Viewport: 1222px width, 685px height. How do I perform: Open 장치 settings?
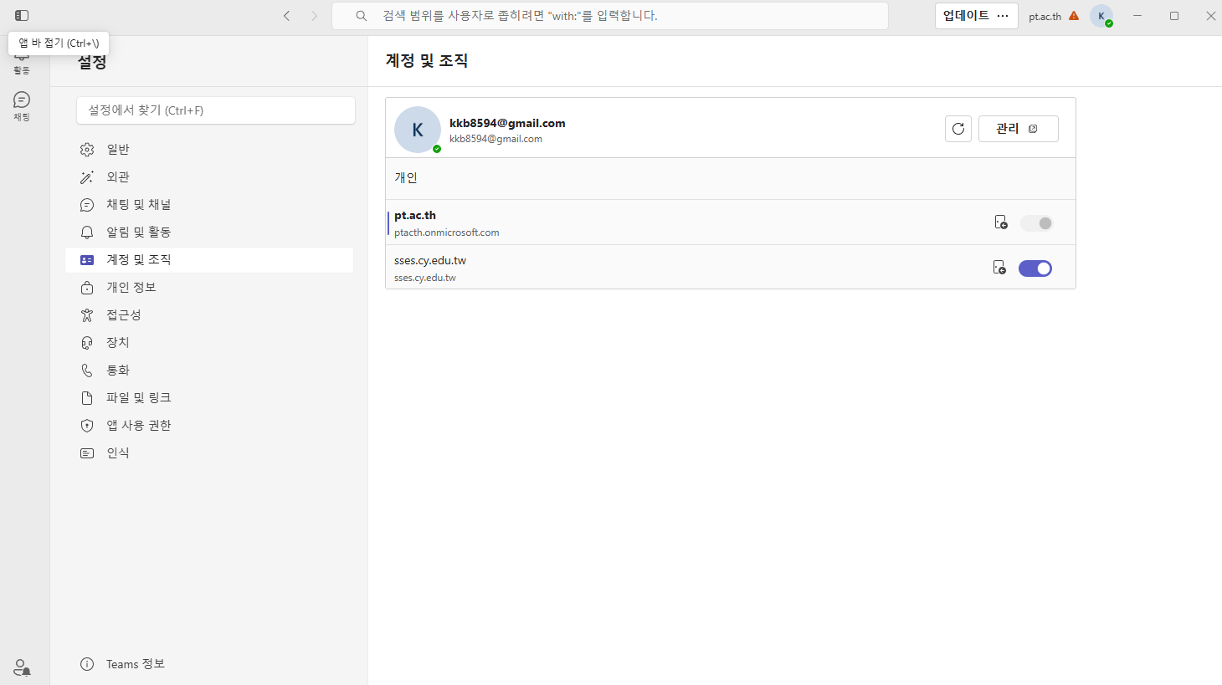point(209,343)
